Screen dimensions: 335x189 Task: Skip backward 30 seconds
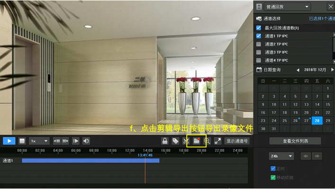[57, 141]
